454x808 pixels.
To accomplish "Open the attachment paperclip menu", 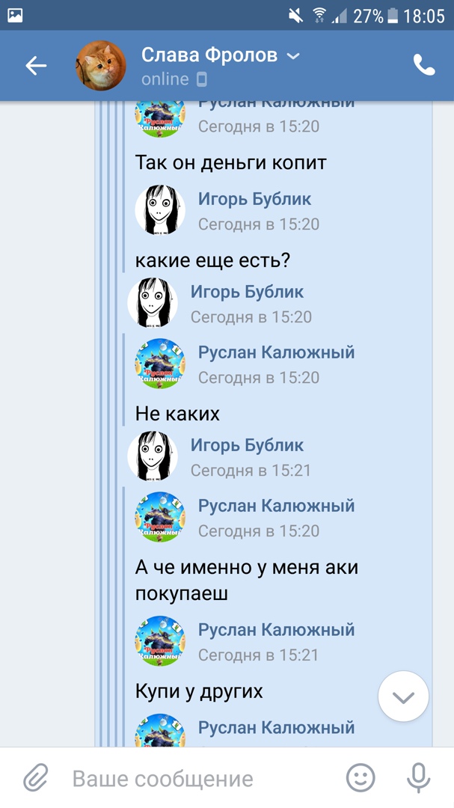I will pyautogui.click(x=36, y=778).
